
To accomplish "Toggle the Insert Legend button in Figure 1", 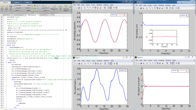I will coord(111,8).
